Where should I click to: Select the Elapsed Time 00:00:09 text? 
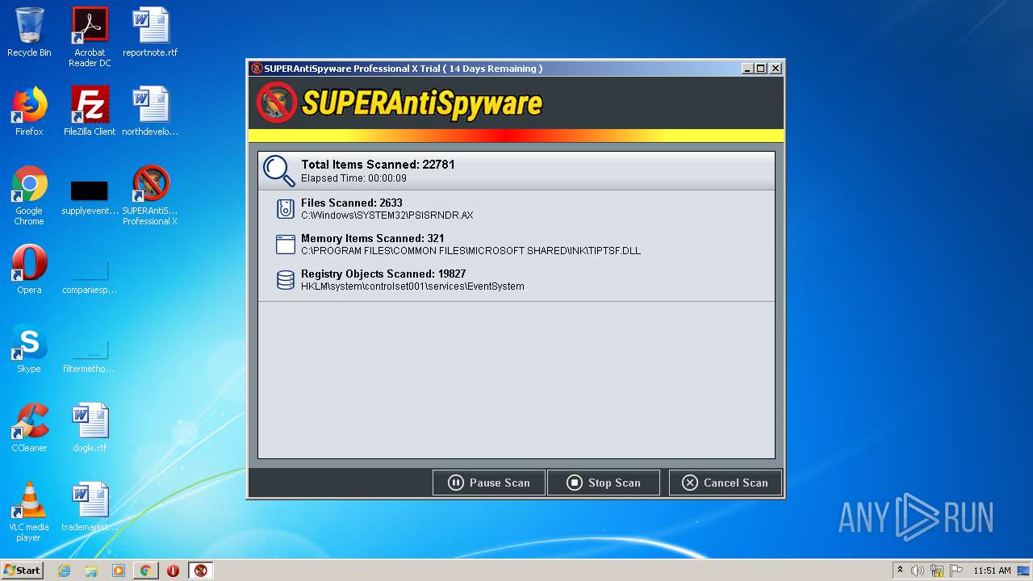pos(353,178)
